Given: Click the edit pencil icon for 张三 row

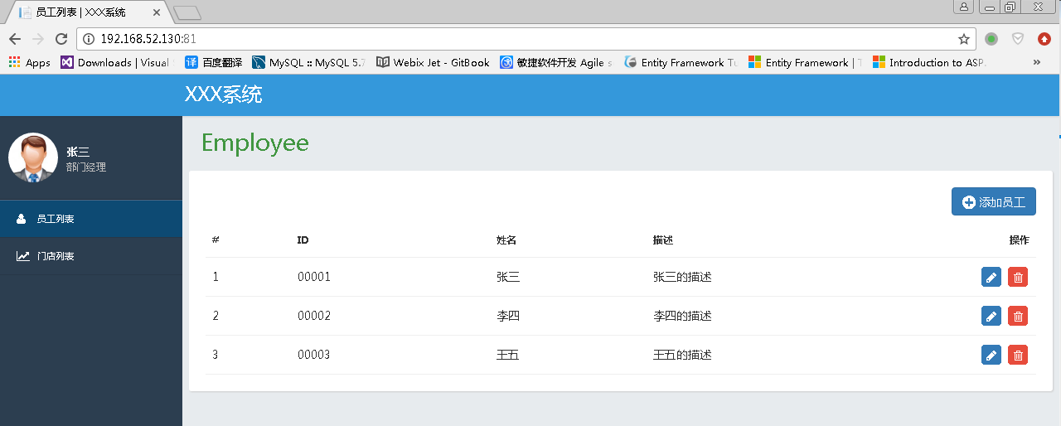Looking at the screenshot, I should (x=991, y=277).
